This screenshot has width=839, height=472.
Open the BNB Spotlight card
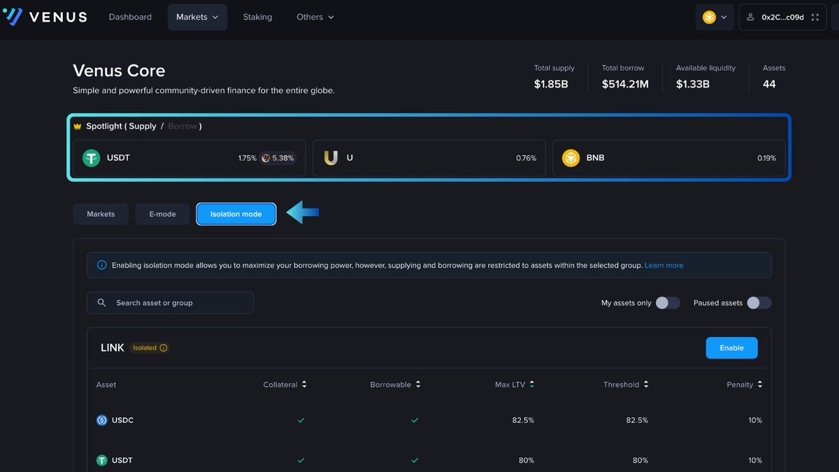point(669,158)
